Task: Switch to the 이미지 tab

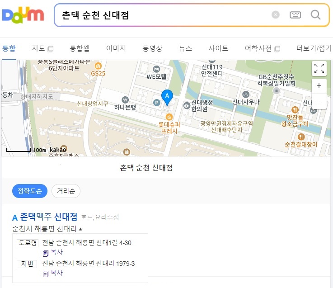Action: coord(116,48)
